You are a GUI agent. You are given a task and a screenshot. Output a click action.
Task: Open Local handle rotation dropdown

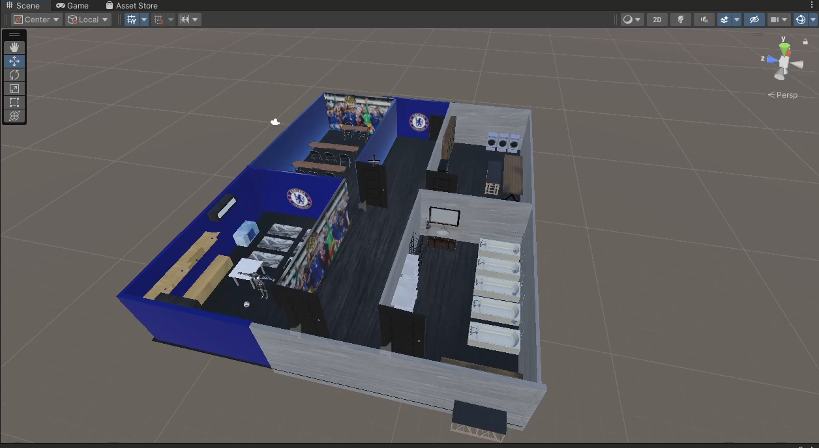(88, 20)
